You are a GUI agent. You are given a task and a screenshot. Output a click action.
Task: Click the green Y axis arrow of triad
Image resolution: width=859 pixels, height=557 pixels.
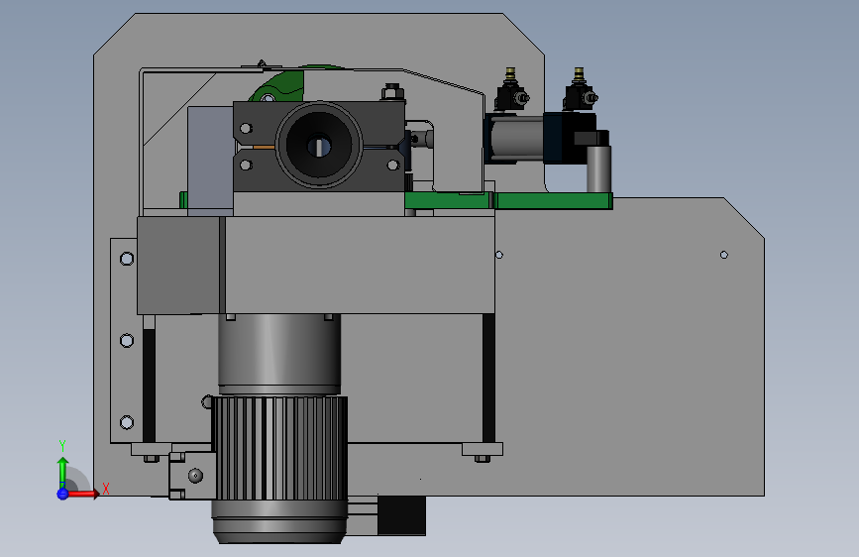[x=63, y=472]
